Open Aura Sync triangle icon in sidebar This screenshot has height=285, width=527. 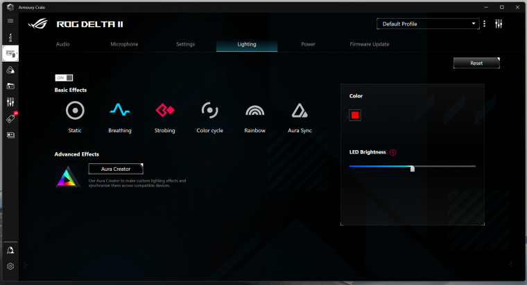[x=10, y=70]
